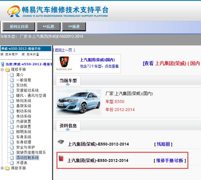Click the page icon beside 制动系统
Image resolution: width=201 pixels, height=180 pixels.
coord(12,111)
